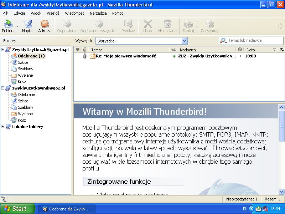Click the Przekaż forward icon
285x214 pixels.
click(x=128, y=26)
